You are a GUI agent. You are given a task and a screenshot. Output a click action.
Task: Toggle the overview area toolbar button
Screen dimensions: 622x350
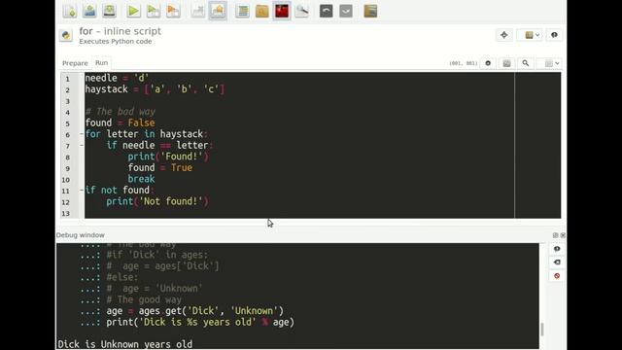(218, 11)
